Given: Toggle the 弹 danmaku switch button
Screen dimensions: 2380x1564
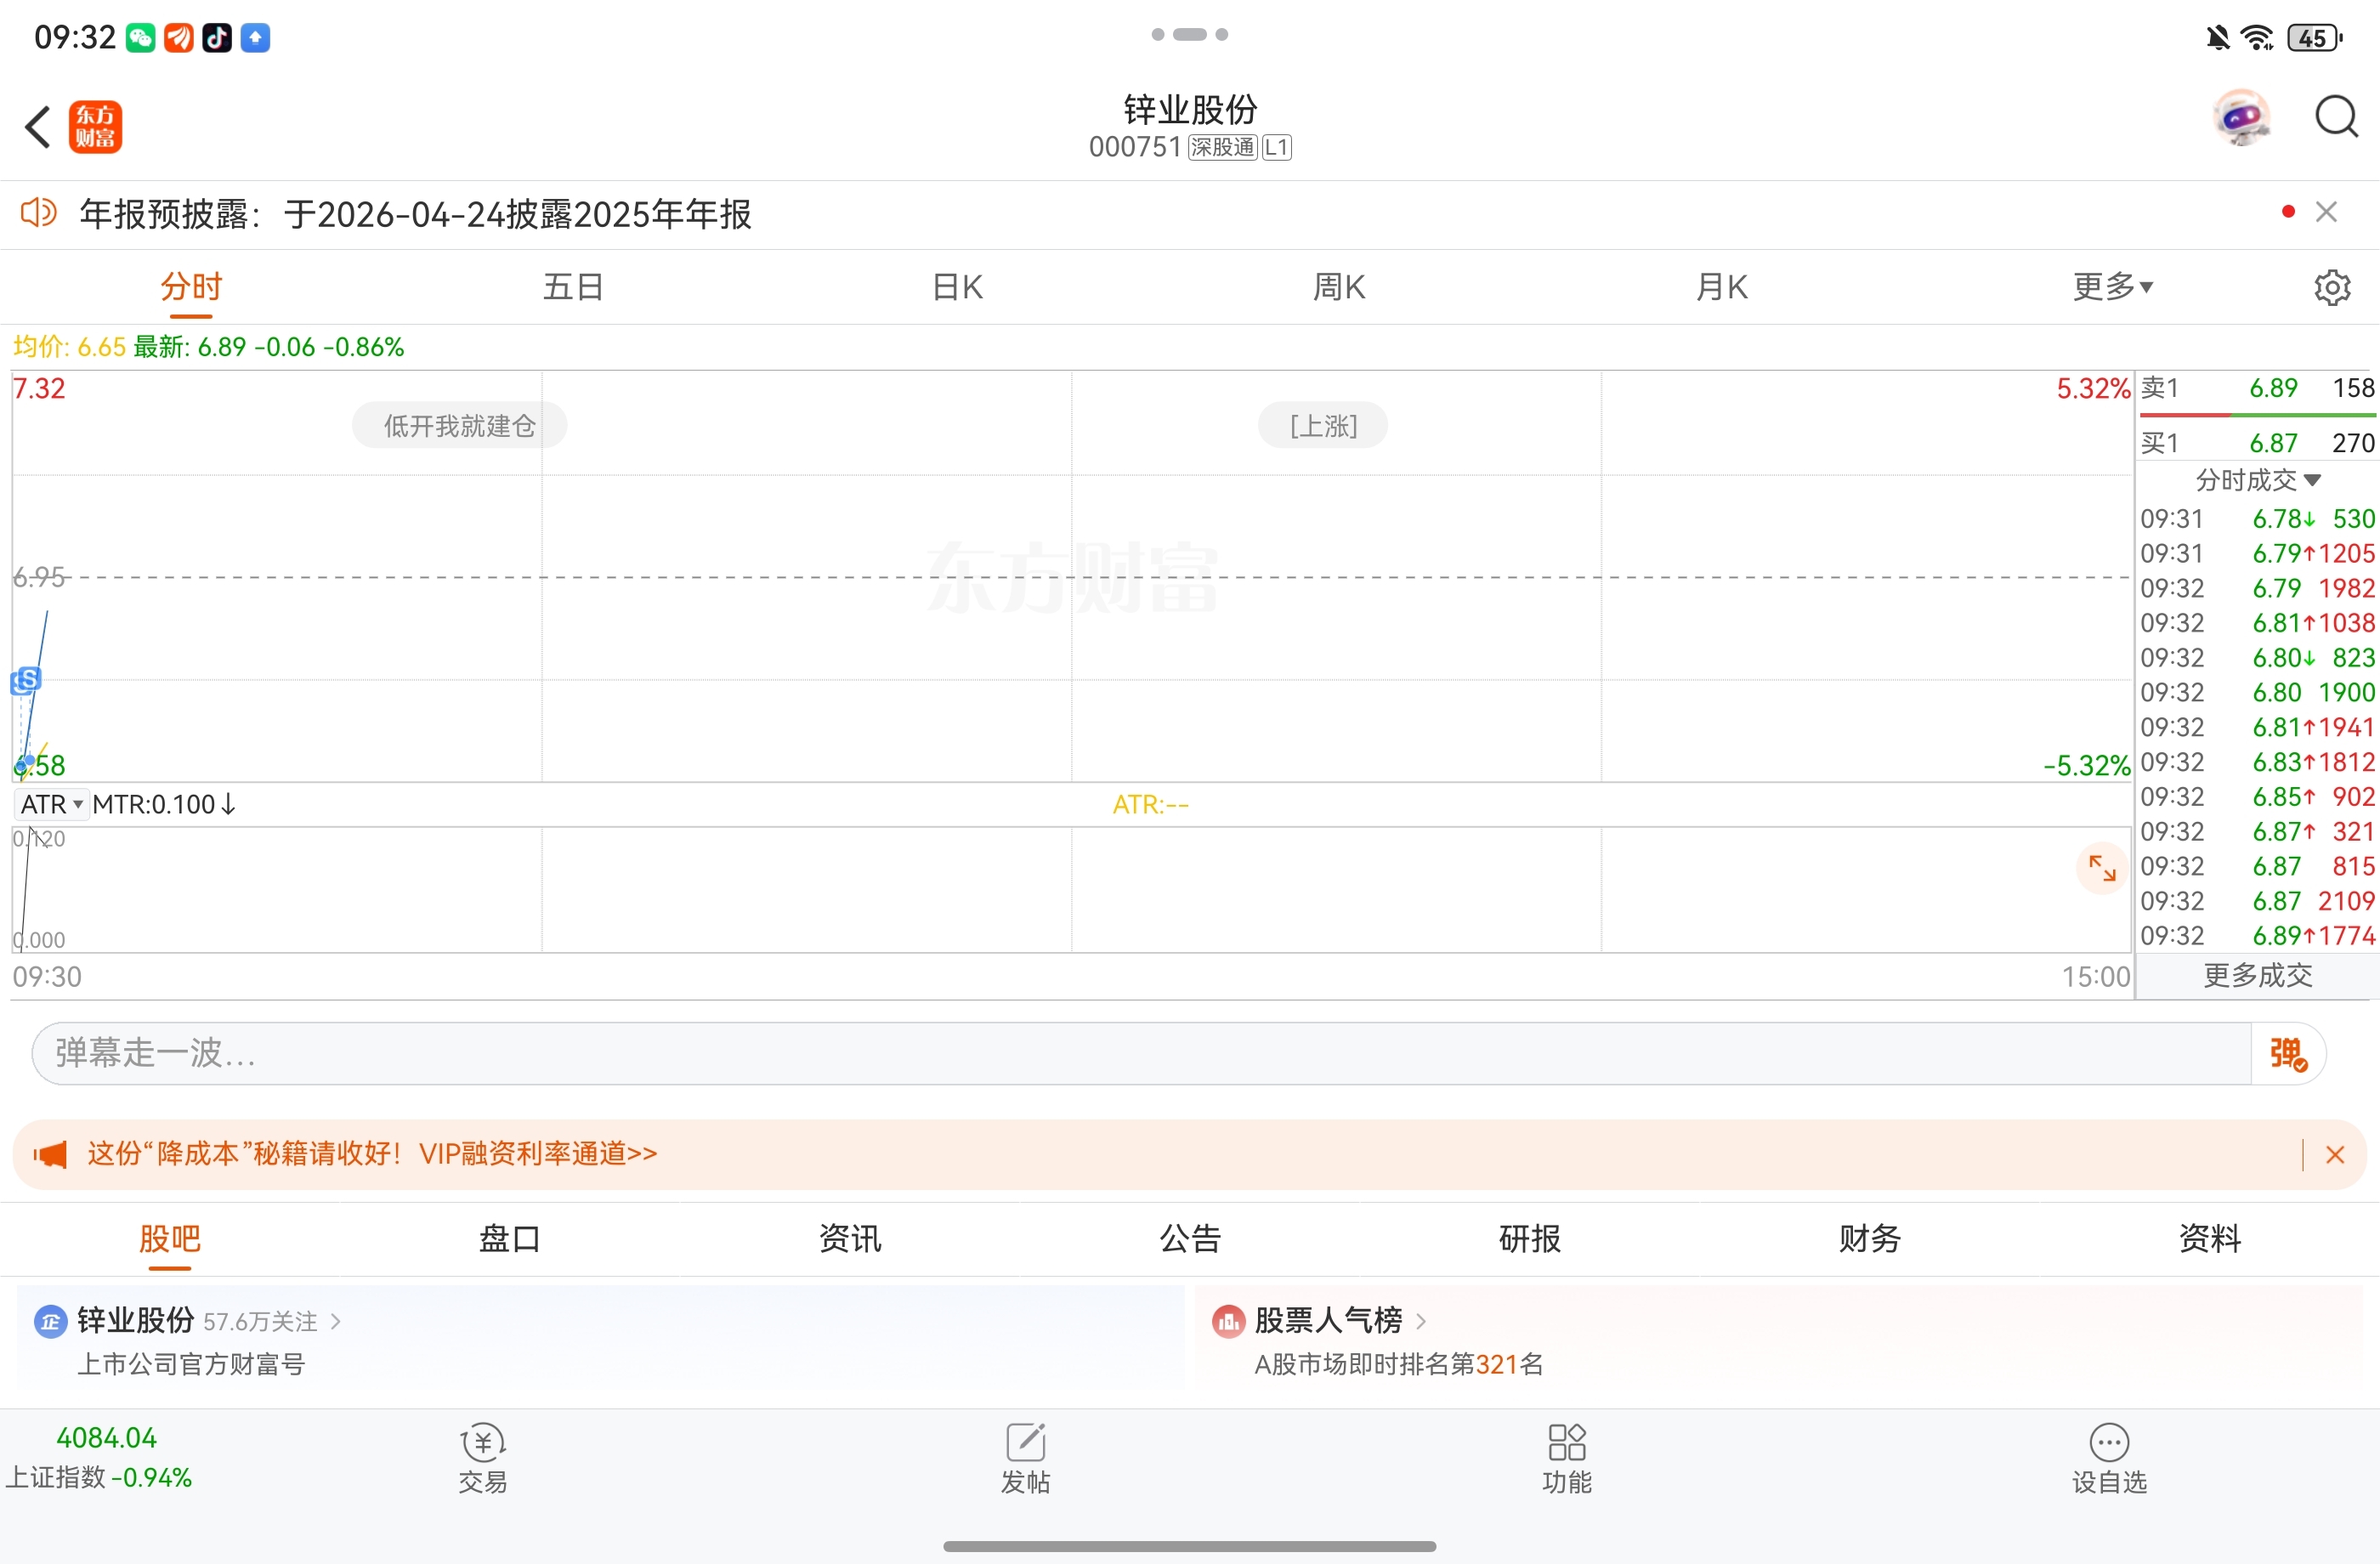Looking at the screenshot, I should click(2287, 1053).
